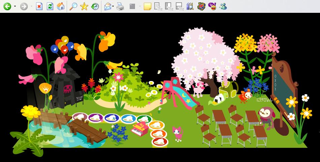The image size is (320, 162).
Task: Open the Forward button history dropdown
Action: pyautogui.click(x=31, y=6)
